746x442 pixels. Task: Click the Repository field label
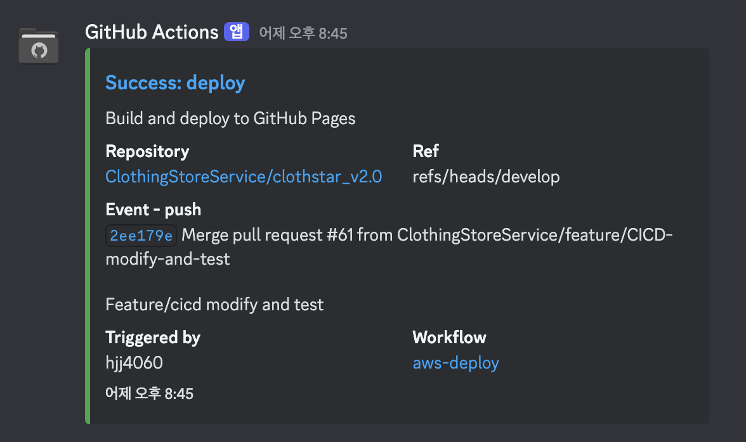(147, 151)
